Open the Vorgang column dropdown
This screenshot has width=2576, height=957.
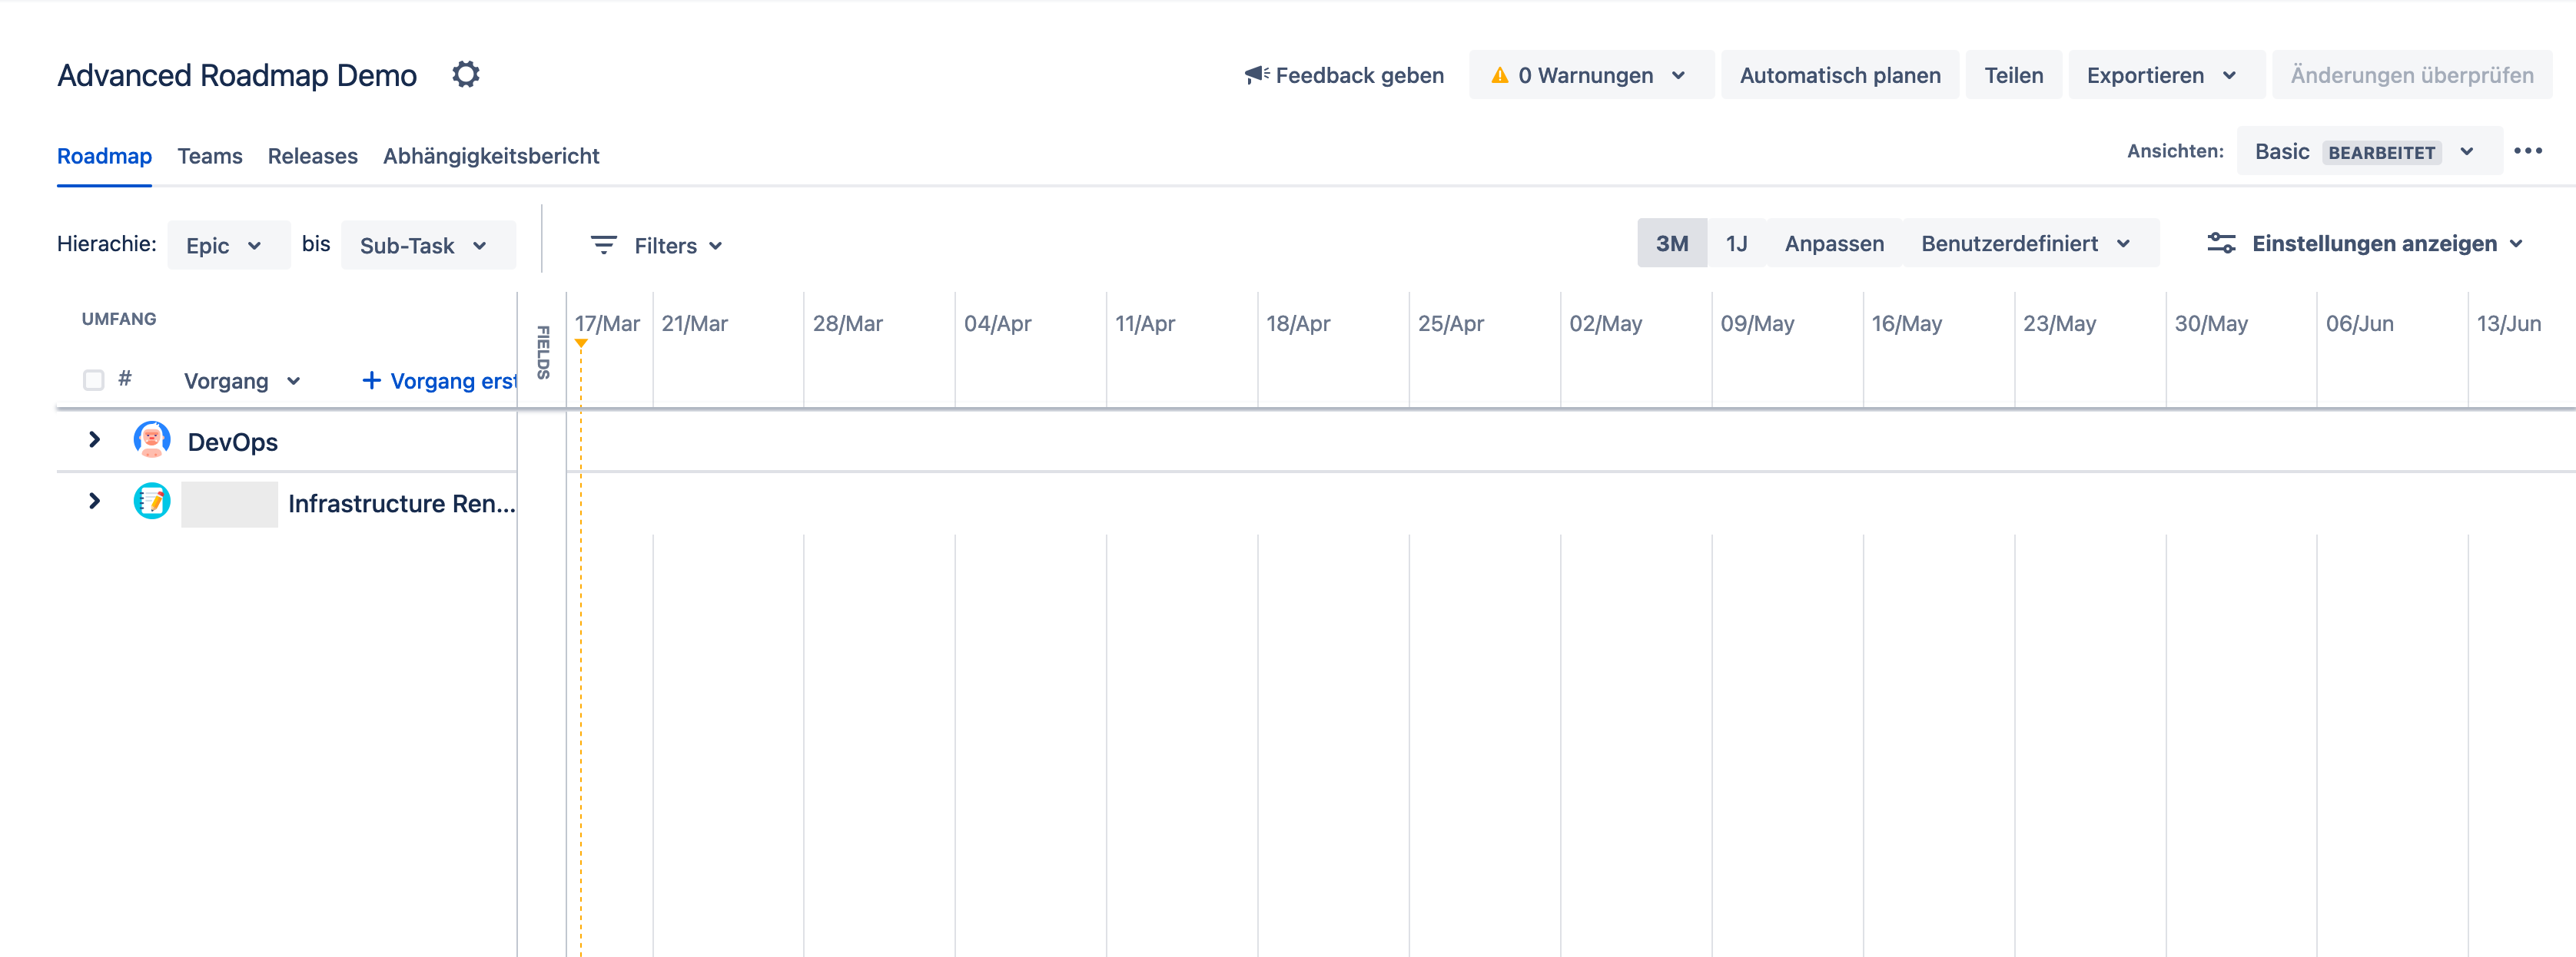pos(242,382)
